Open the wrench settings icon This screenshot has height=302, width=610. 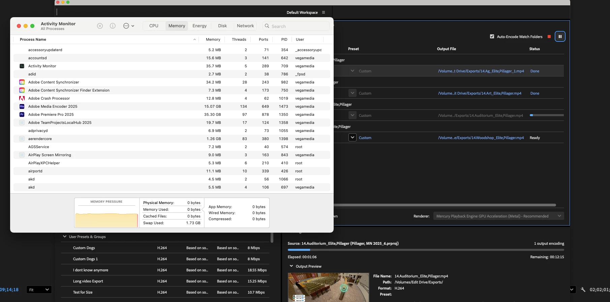583,290
